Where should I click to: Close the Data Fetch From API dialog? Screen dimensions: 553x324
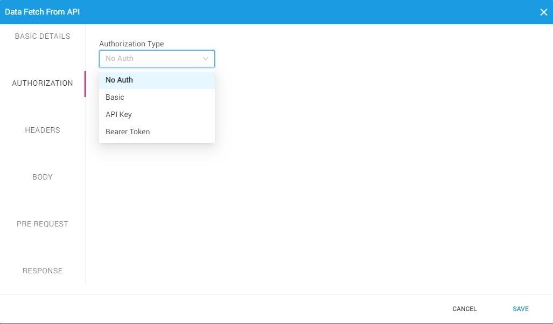point(543,12)
